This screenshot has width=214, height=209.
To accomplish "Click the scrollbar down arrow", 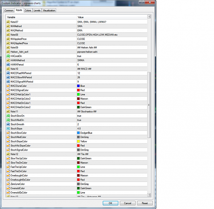I will 149,195.
